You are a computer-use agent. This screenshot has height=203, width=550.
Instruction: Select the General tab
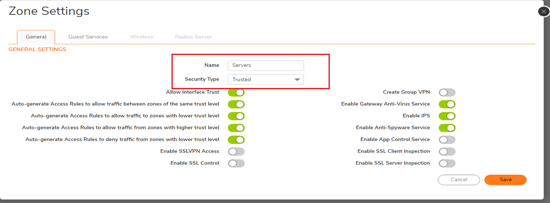[36, 37]
